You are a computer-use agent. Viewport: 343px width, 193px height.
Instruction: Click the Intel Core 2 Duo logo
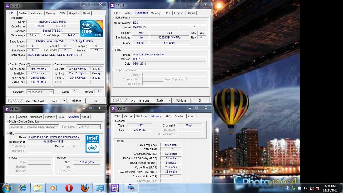92,28
